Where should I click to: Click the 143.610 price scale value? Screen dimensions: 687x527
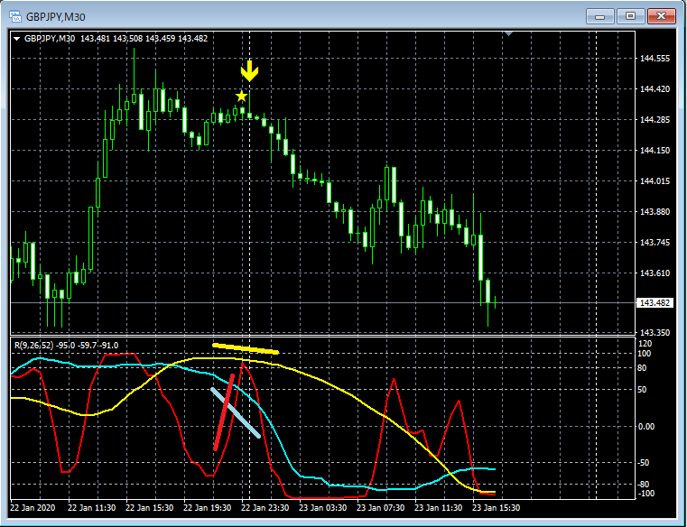[x=655, y=273]
